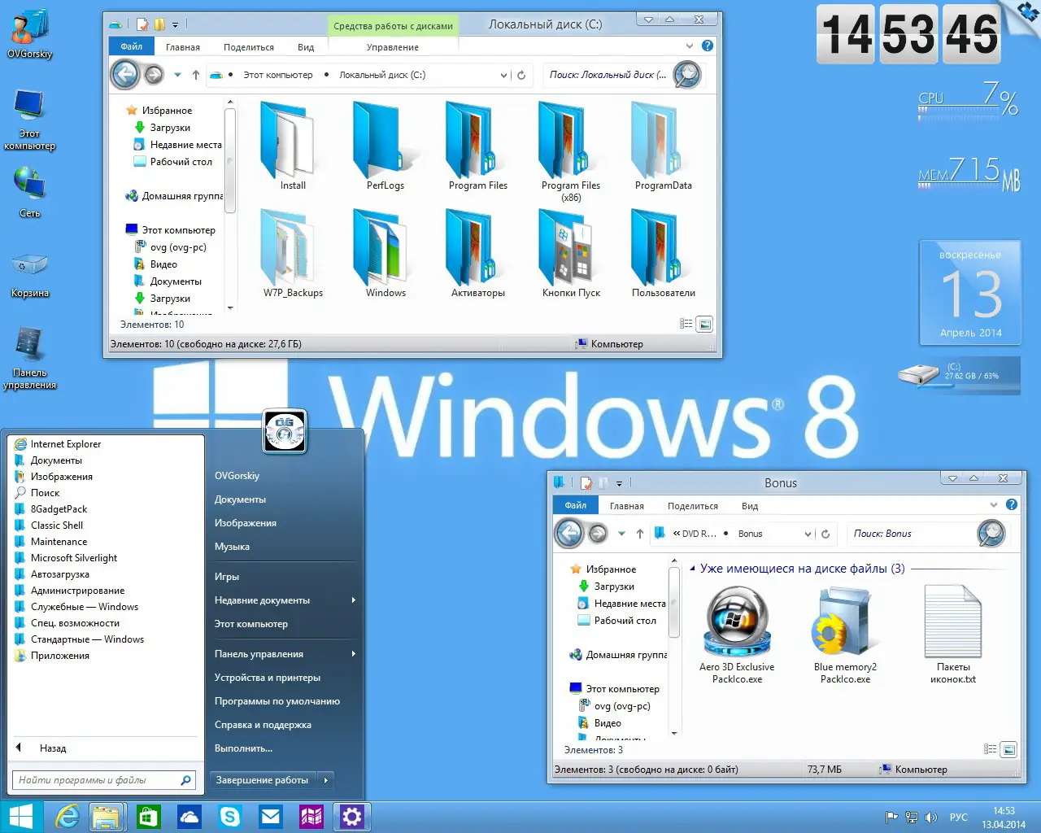Click the navigation pane scrollbar in Bonus window
The width and height of the screenshot is (1041, 833).
click(x=673, y=602)
